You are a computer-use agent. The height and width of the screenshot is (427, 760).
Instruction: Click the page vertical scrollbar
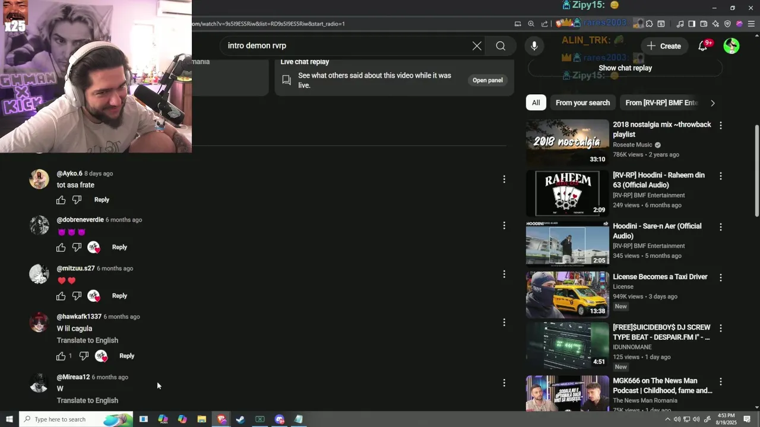(x=756, y=170)
